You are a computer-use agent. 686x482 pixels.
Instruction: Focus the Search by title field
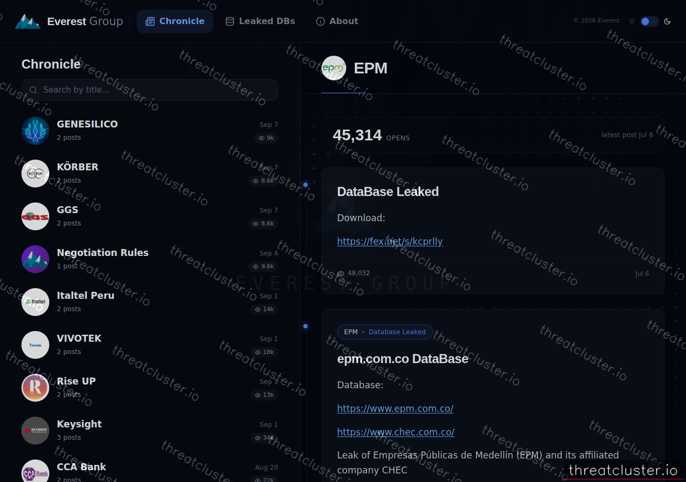(x=150, y=90)
